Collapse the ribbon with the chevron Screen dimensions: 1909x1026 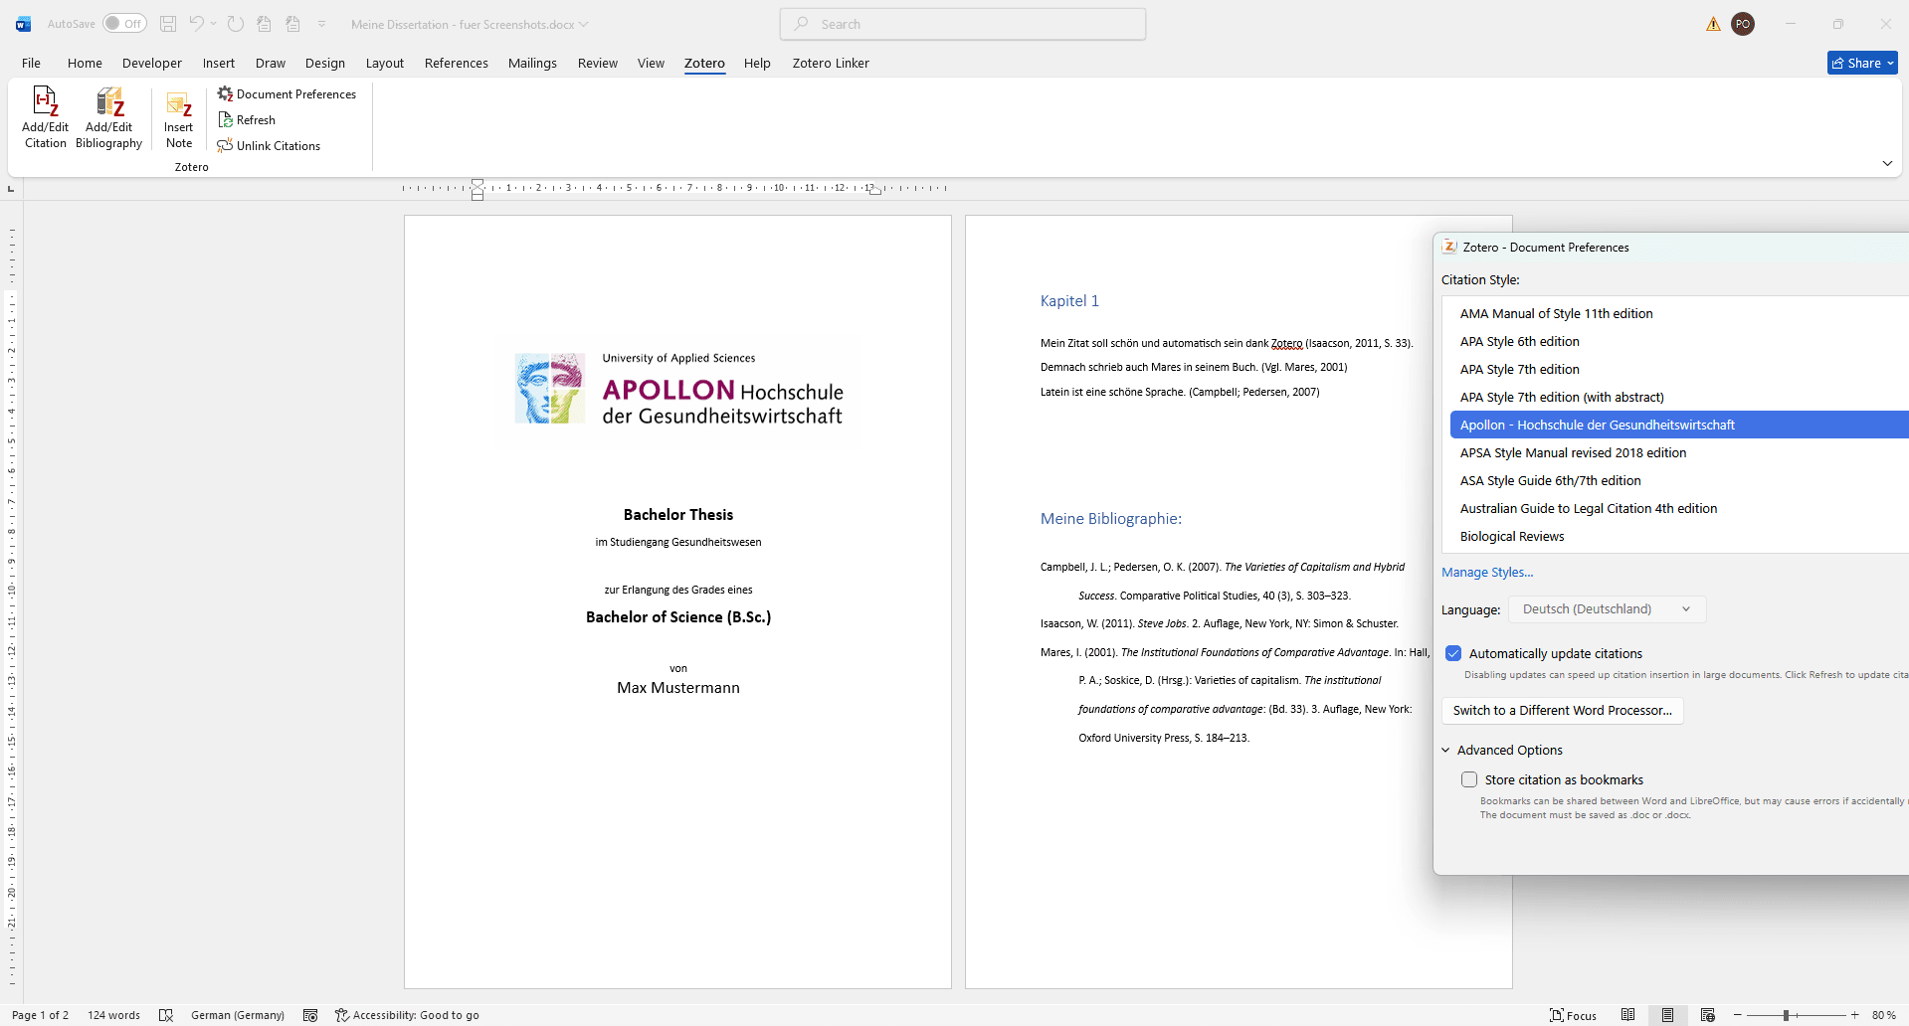pyautogui.click(x=1887, y=163)
